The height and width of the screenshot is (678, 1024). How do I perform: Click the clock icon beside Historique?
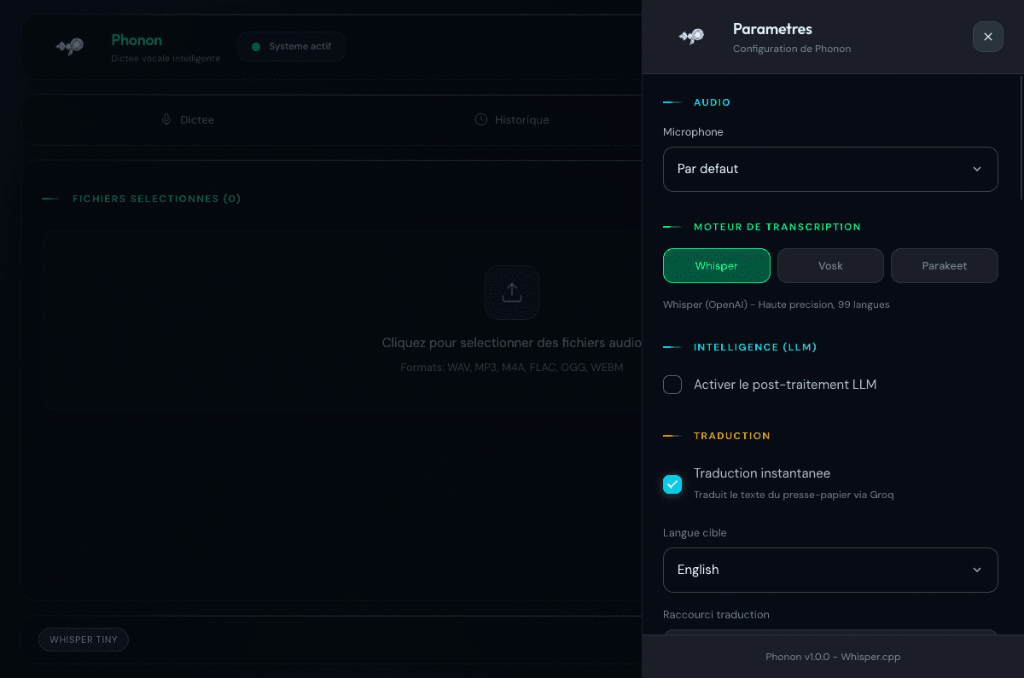click(x=481, y=119)
